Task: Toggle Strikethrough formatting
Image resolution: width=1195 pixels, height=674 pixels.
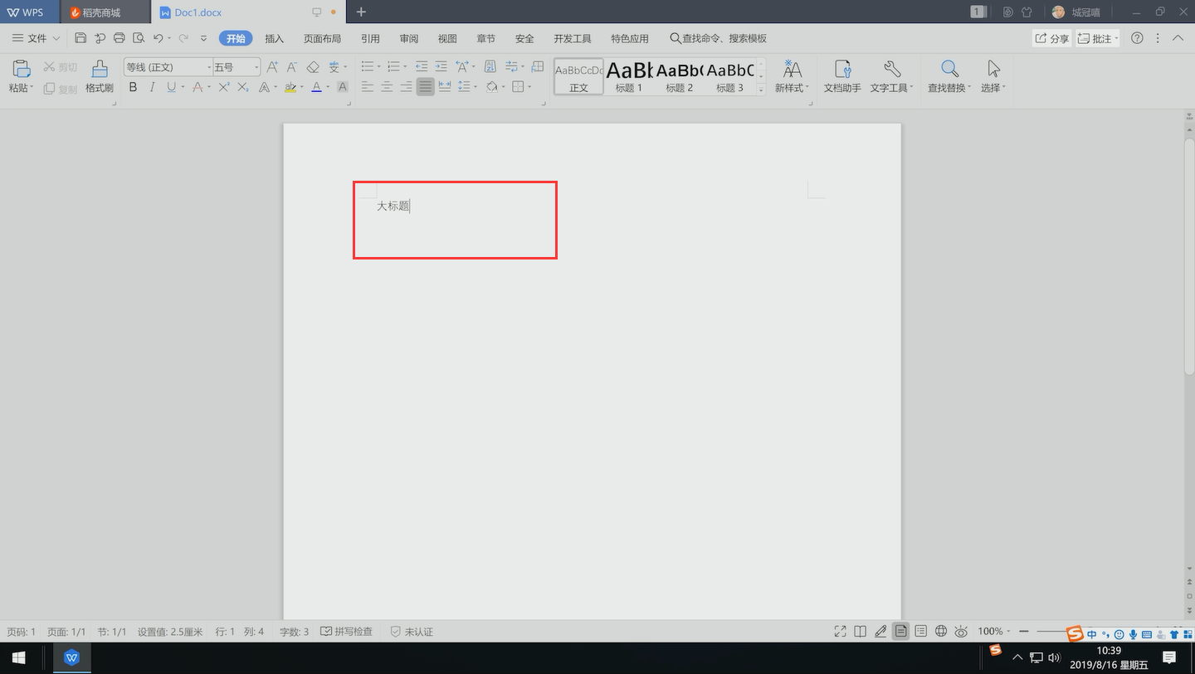Action: click(198, 87)
